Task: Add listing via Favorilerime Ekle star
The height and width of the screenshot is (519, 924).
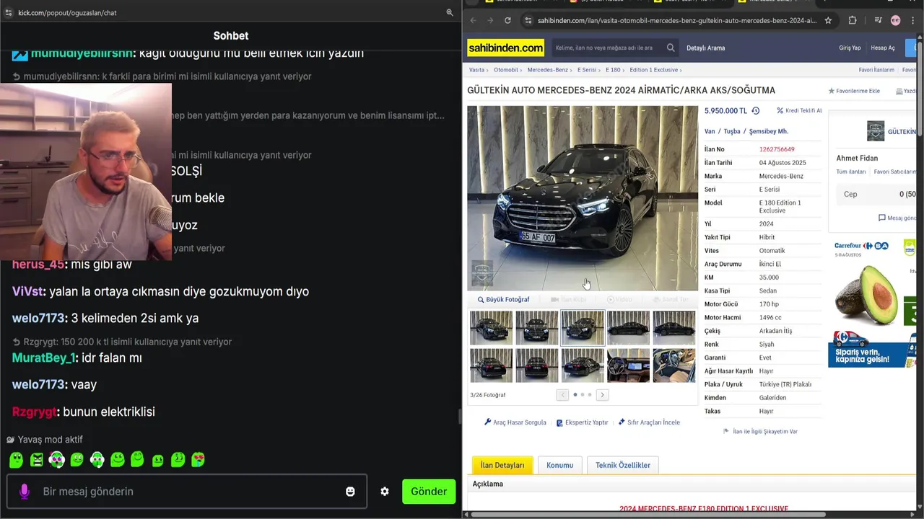Action: [854, 91]
